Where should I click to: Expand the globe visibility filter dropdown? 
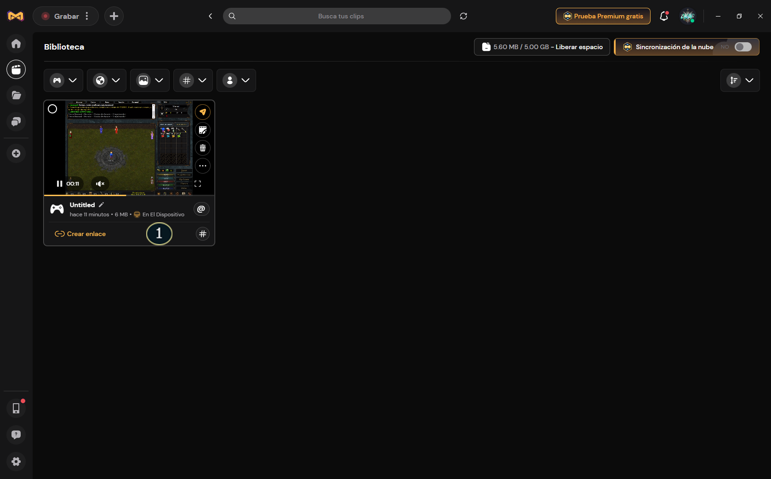[107, 80]
